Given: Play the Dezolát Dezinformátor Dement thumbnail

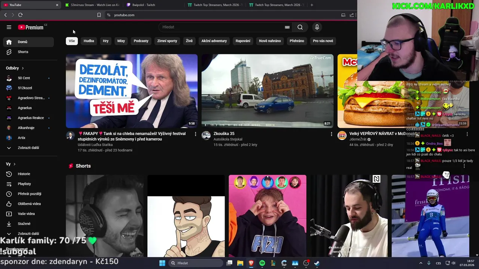Looking at the screenshot, I should tap(132, 91).
